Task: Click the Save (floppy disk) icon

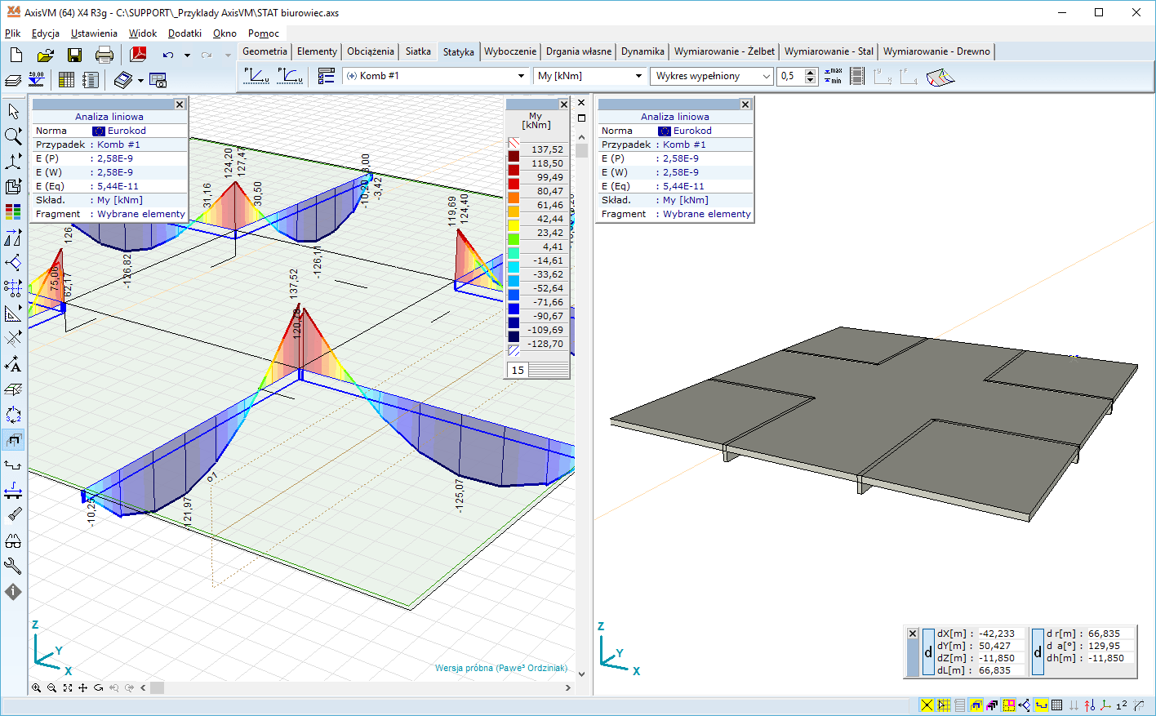Action: tap(74, 55)
